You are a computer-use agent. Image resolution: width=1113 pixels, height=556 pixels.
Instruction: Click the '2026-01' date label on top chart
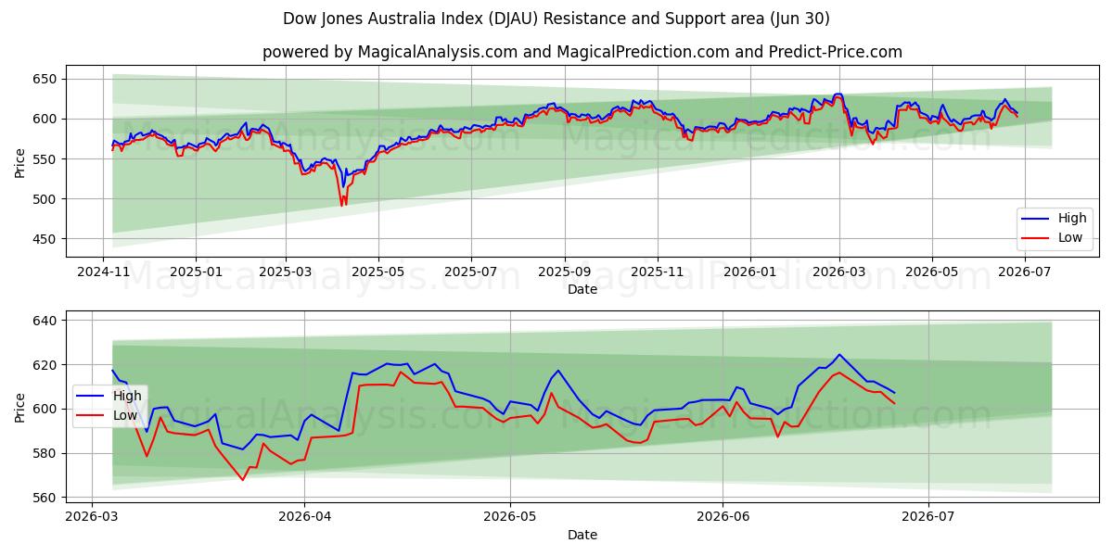coord(750,272)
